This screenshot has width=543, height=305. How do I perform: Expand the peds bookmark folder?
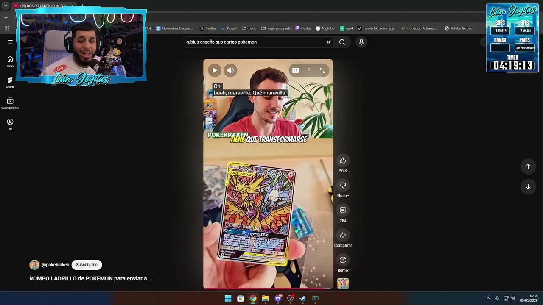click(249, 28)
